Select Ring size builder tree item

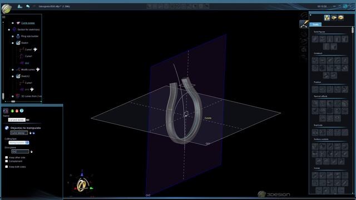pyautogui.click(x=29, y=36)
